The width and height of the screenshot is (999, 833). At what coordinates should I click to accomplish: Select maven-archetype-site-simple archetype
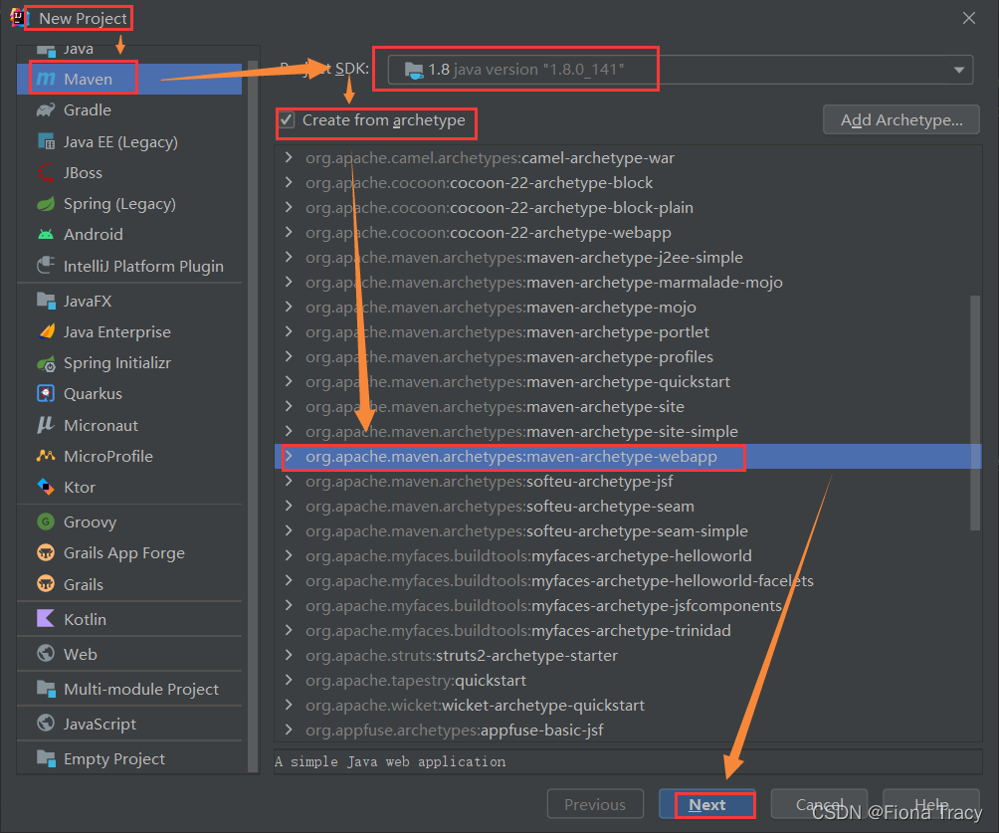(x=628, y=432)
